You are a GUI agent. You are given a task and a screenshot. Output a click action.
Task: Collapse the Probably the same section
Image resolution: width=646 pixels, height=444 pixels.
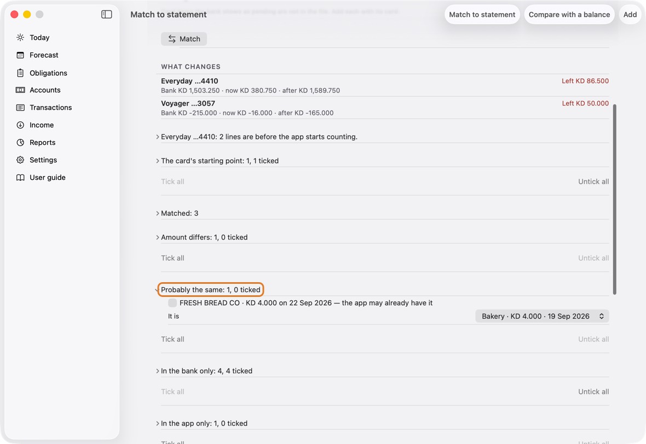click(157, 290)
